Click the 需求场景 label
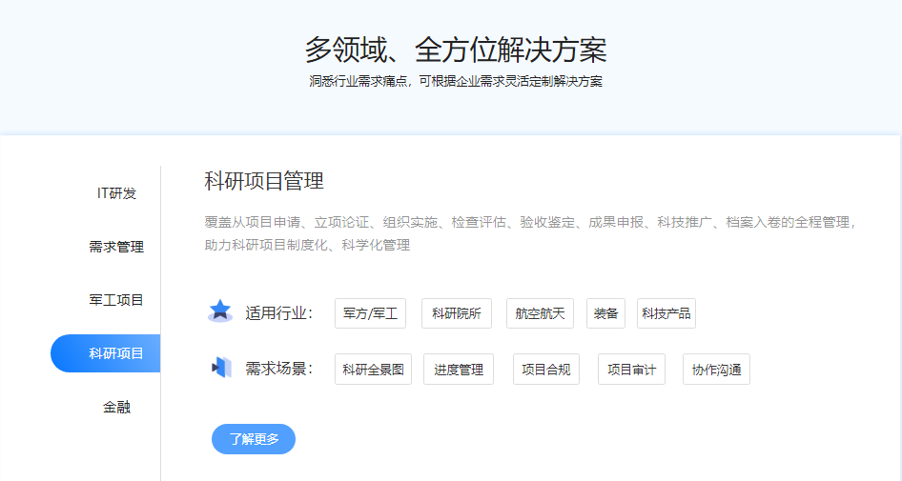 pyautogui.click(x=278, y=369)
